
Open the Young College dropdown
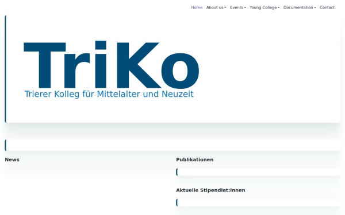click(264, 7)
